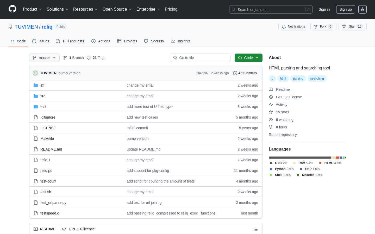Click the GitHub logo icon
The width and height of the screenshot is (375, 234).
point(12,9)
